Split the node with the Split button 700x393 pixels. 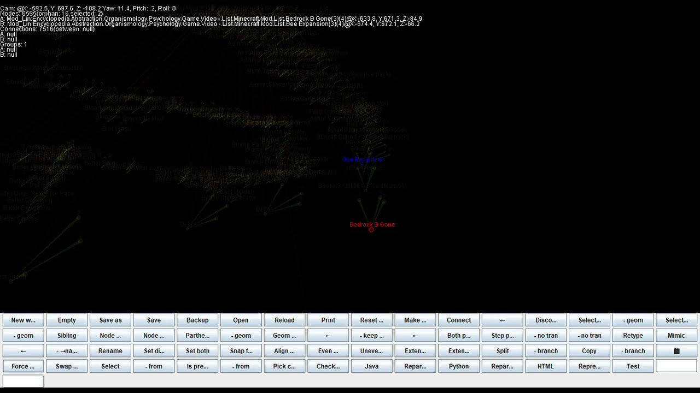503,351
